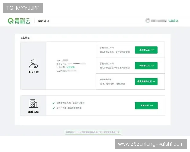190x152 pixels.
Task: Click 输入身份证信息→支付宝人脸识别 description
Action: [115, 52]
